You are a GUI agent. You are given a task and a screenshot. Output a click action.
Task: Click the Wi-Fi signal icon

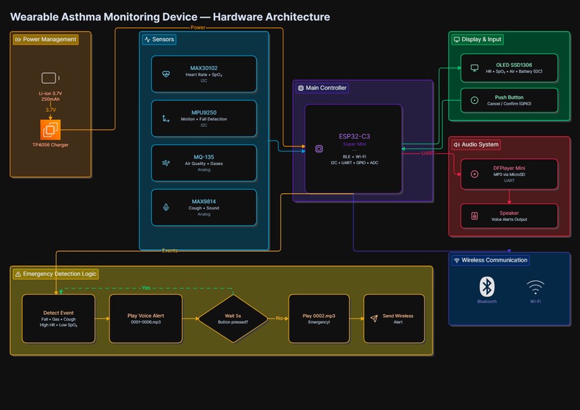coord(535,288)
